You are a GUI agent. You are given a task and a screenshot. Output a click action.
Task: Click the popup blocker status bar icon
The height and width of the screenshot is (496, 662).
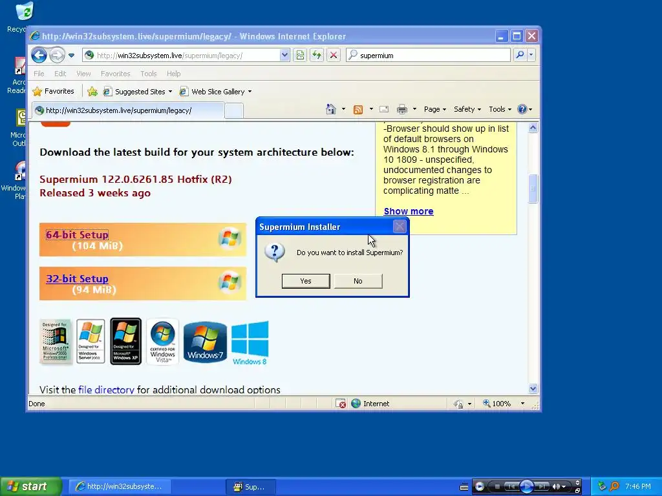point(340,404)
